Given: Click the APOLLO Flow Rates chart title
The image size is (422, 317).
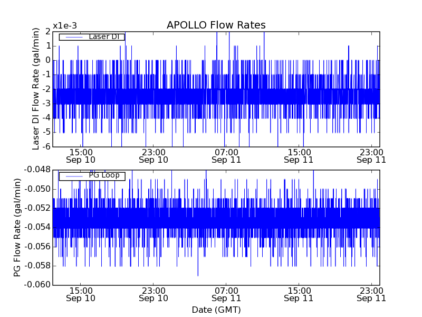Looking at the screenshot, I should pos(216,25).
